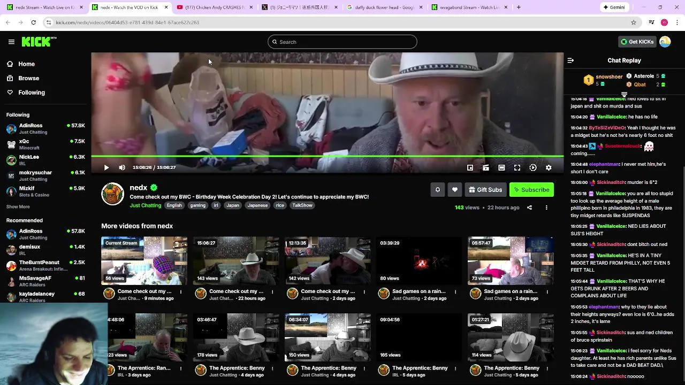Click the Gift Subs button
Screen dimensions: 685x385
(x=485, y=190)
